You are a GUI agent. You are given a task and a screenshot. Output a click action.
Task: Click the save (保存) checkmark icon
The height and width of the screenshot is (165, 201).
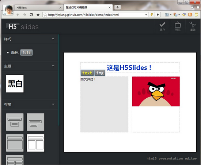point(162,25)
